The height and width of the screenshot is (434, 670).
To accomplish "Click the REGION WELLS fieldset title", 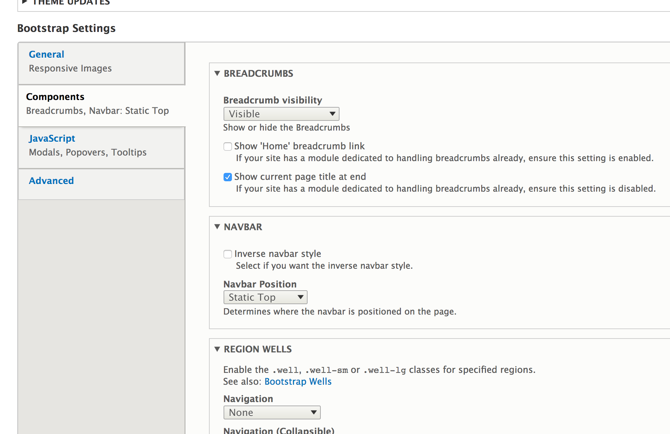I will [258, 349].
